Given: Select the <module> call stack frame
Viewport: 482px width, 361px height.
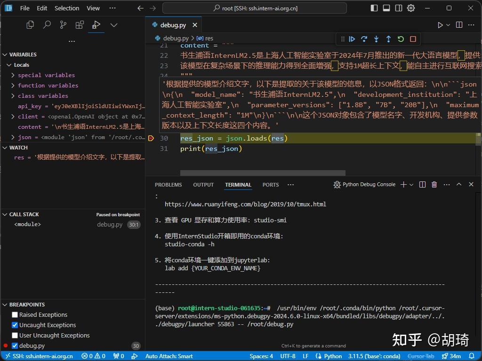Looking at the screenshot, I should (73, 225).
